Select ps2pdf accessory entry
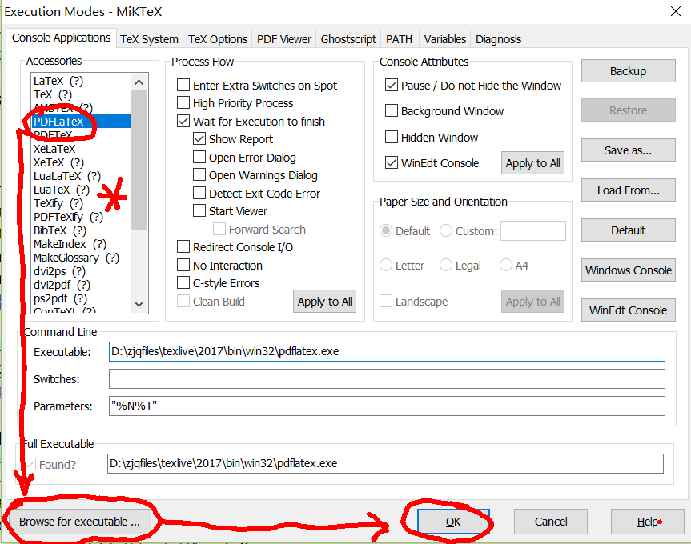 pos(81,299)
